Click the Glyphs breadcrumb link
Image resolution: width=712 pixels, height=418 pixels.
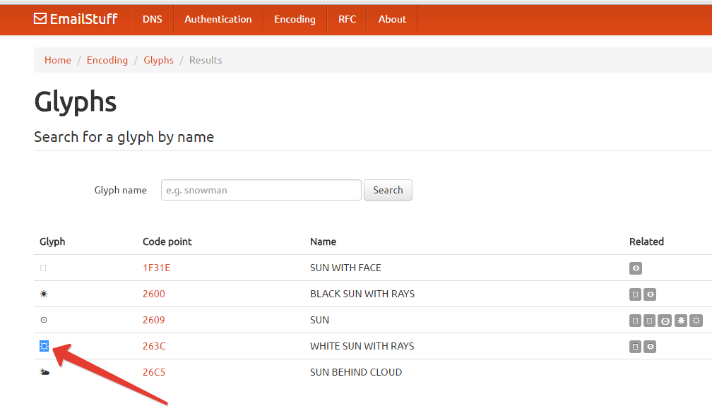pos(158,60)
